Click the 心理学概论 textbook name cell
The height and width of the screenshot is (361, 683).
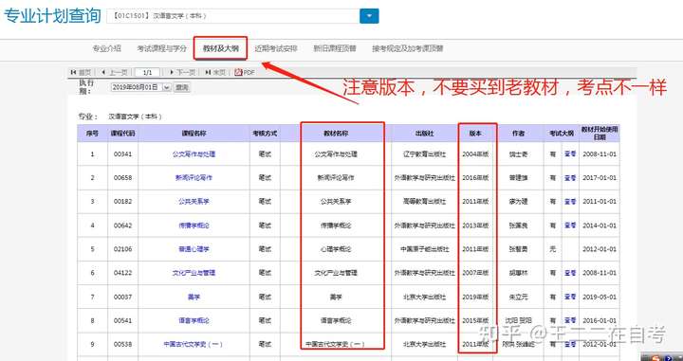[336, 249]
